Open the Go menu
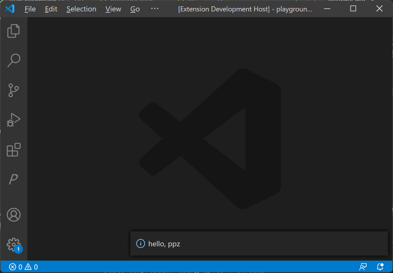 [135, 9]
